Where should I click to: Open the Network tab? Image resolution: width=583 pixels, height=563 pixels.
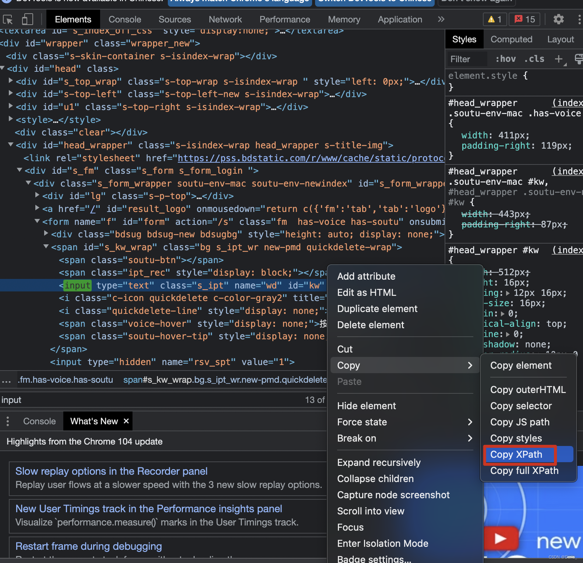tap(225, 20)
